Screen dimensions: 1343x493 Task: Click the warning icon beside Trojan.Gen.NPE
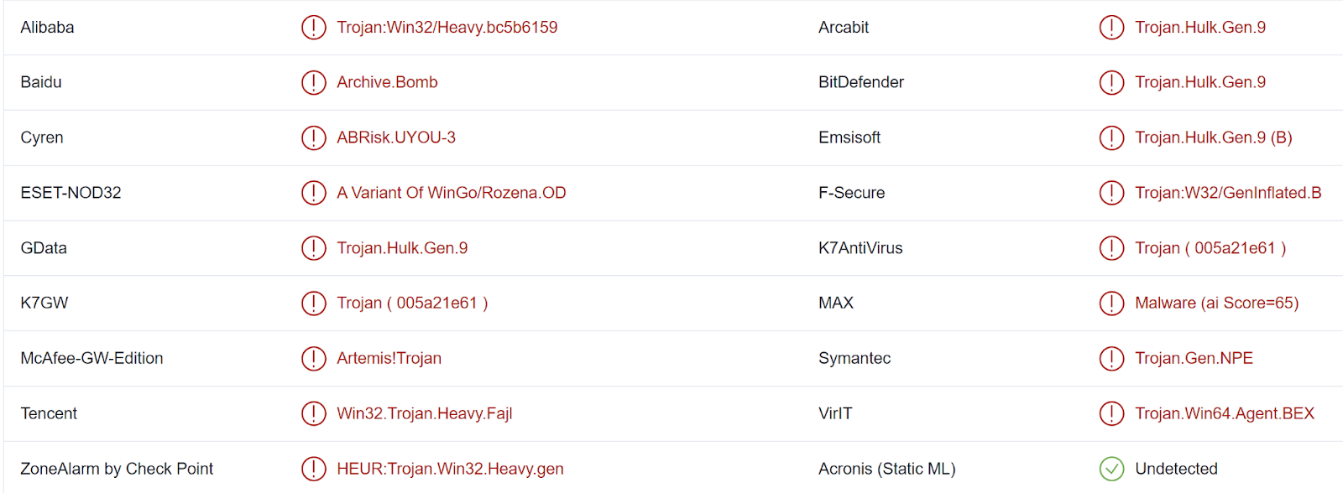pyautogui.click(x=1111, y=358)
